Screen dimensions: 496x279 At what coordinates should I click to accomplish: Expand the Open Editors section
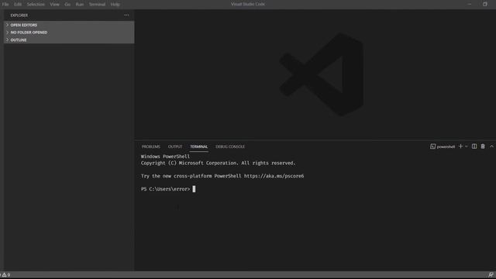pyautogui.click(x=69, y=25)
